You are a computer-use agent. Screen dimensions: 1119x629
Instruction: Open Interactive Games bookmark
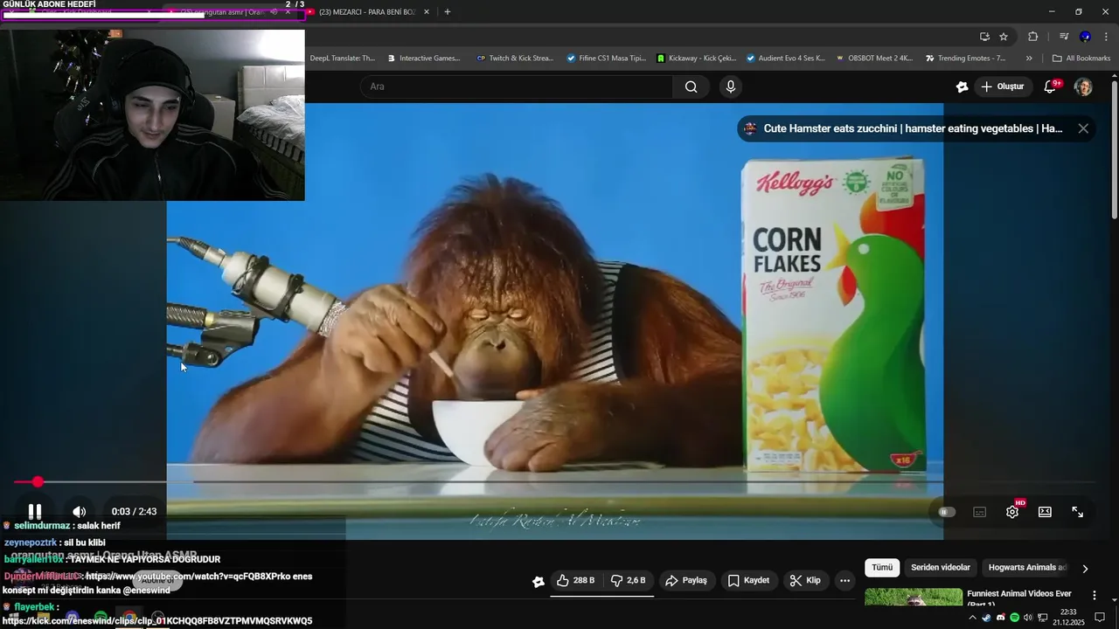pyautogui.click(x=423, y=59)
